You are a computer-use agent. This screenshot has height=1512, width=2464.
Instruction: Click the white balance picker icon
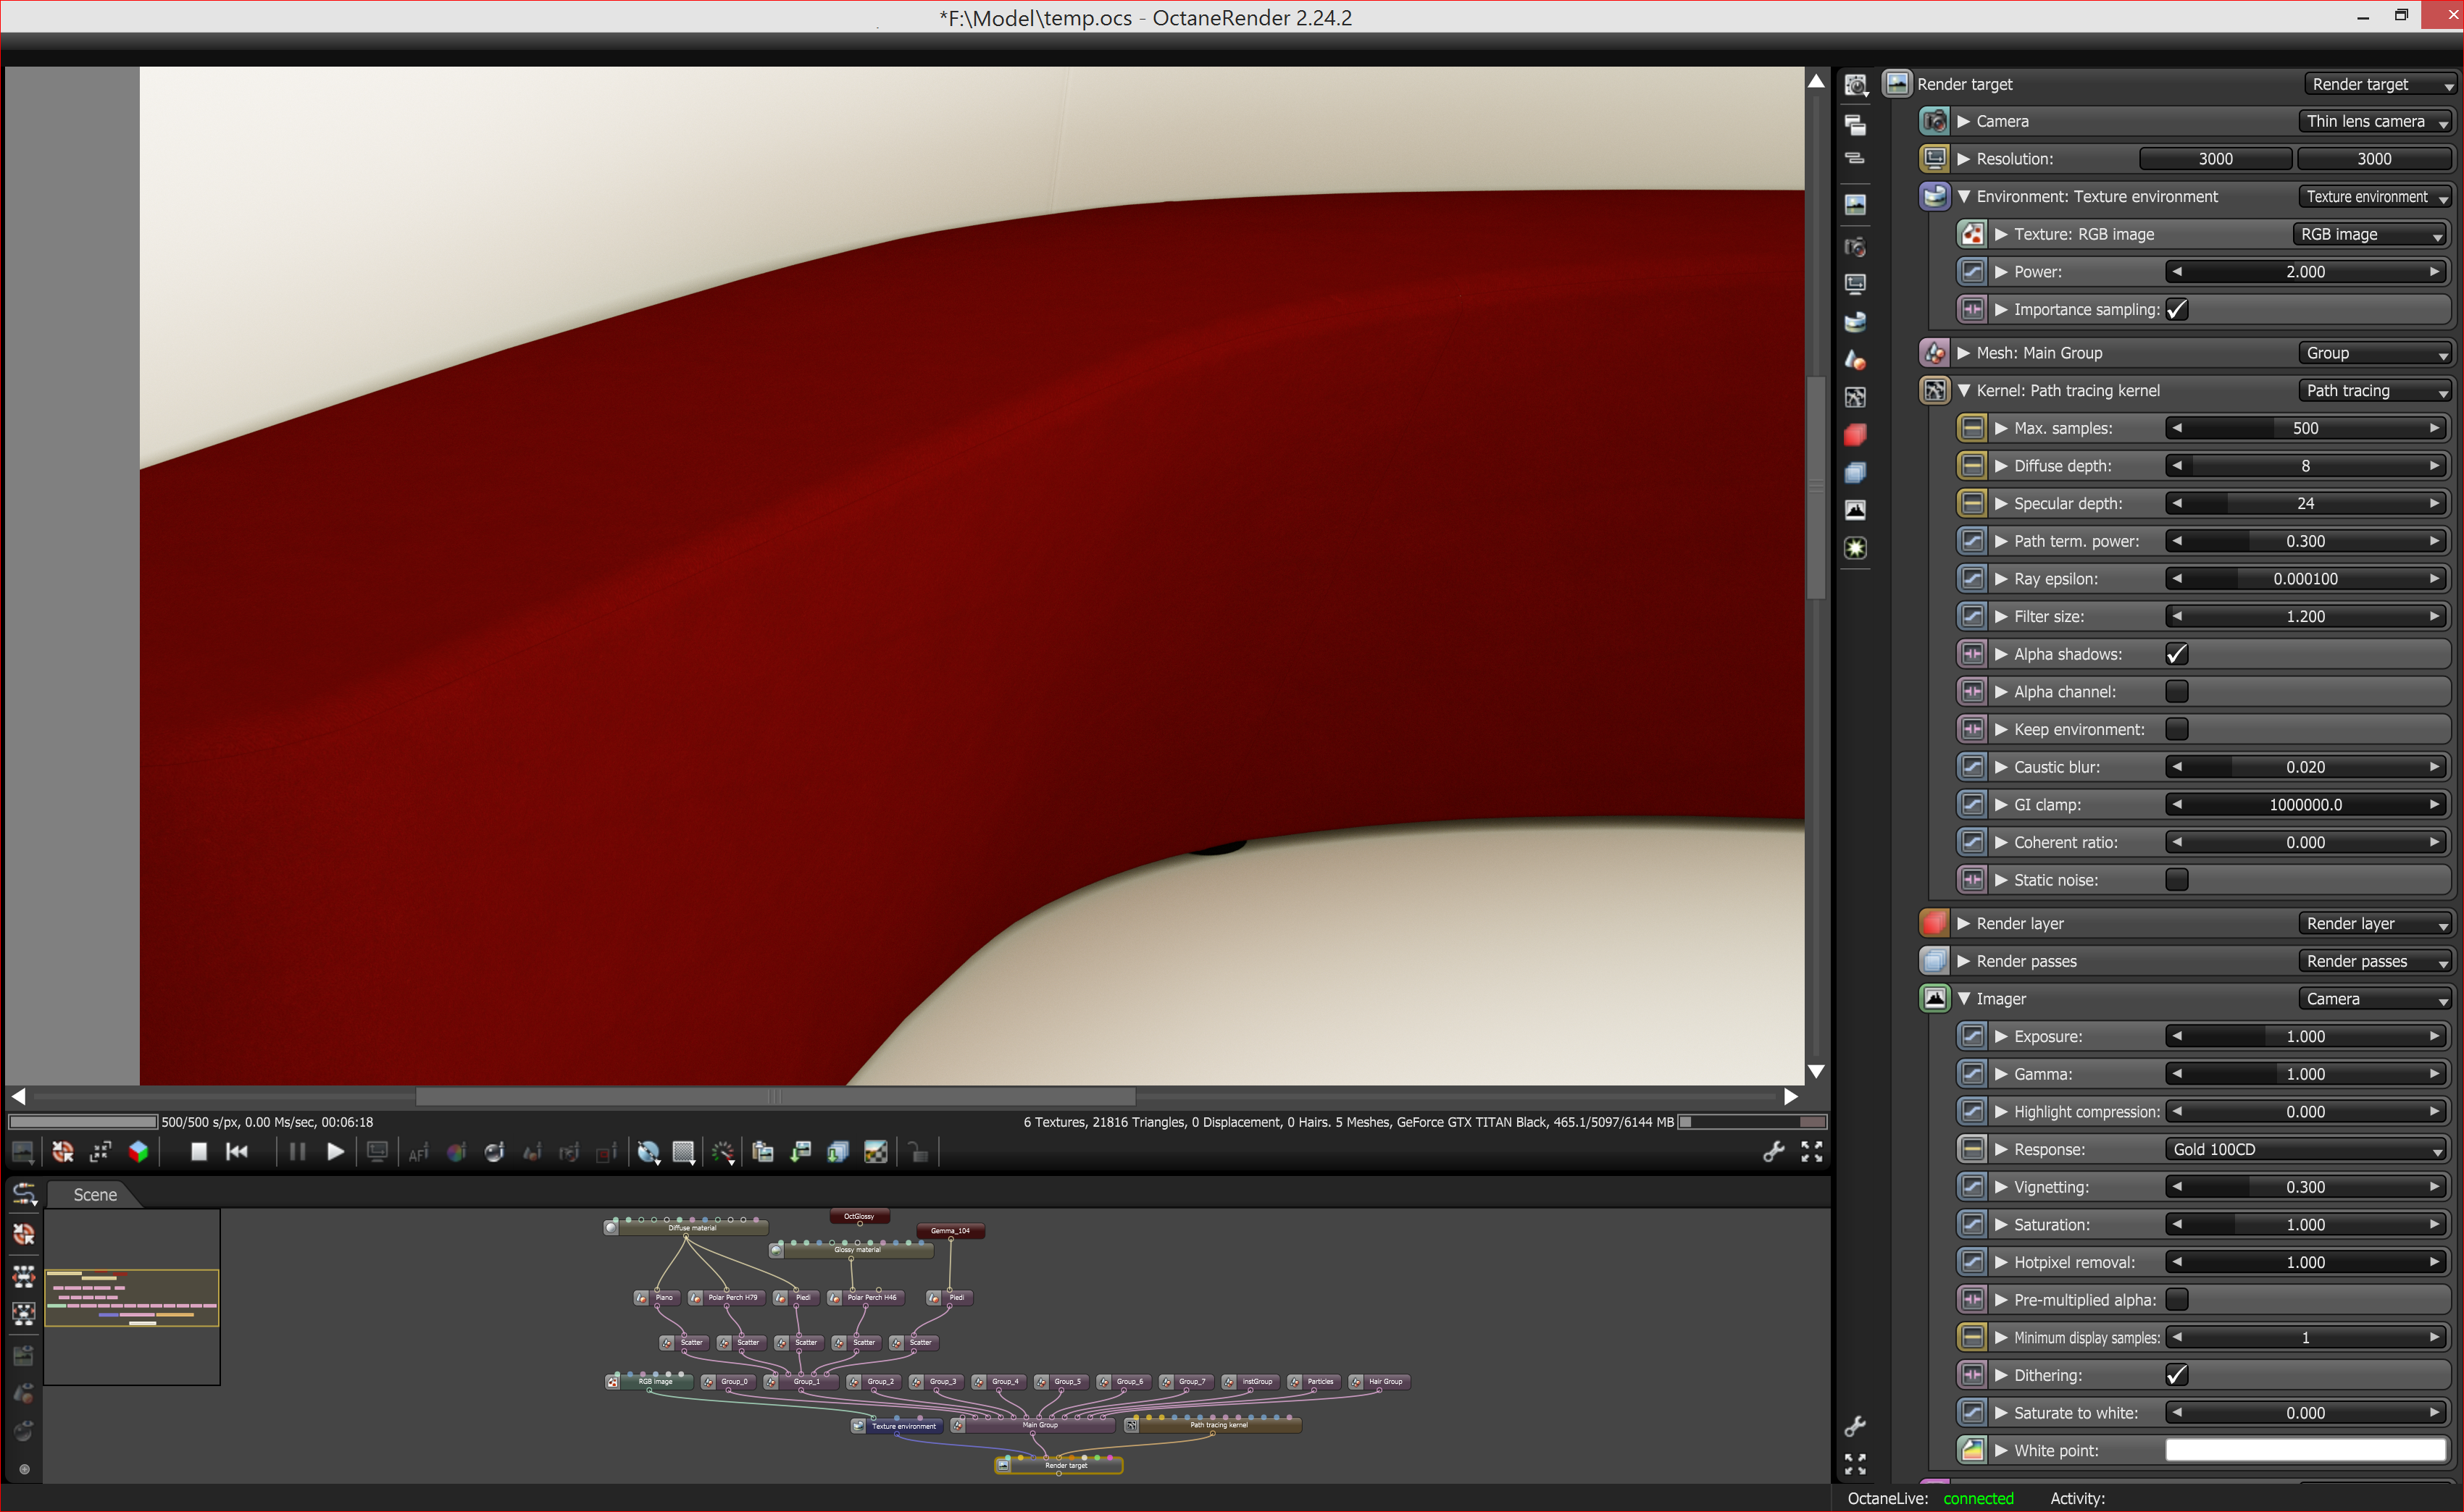click(x=456, y=1152)
